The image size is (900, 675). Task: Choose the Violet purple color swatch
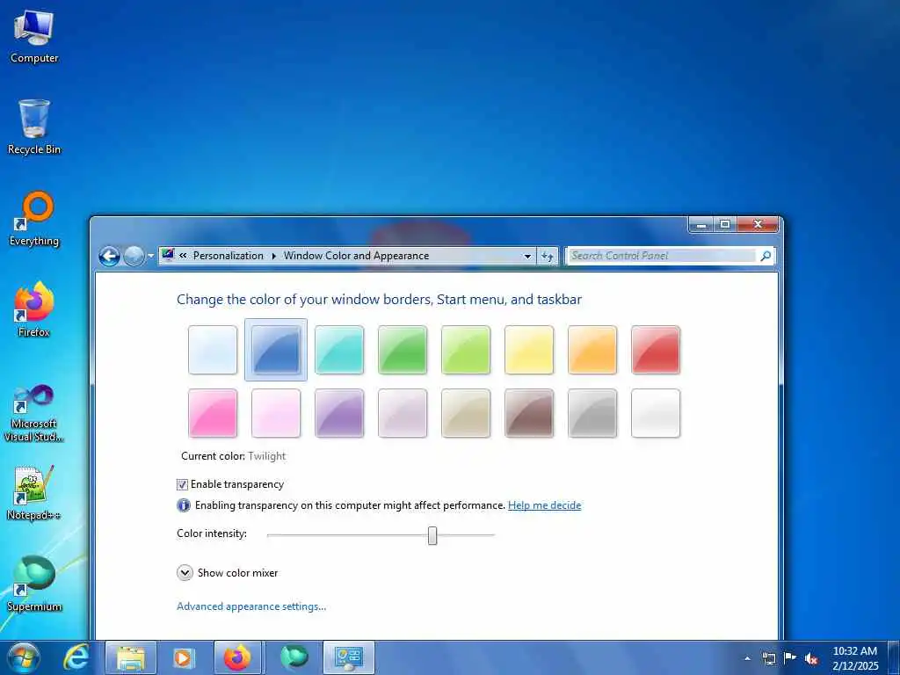338,413
